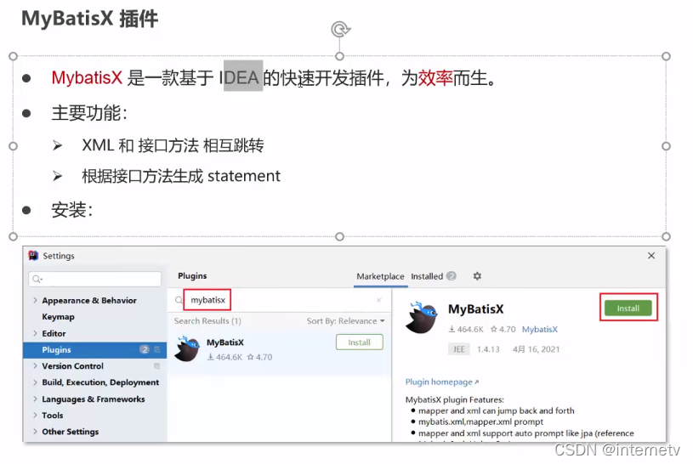Click MyBatisX bird logo in search results
Image resolution: width=693 pixels, height=464 pixels.
[x=187, y=348]
